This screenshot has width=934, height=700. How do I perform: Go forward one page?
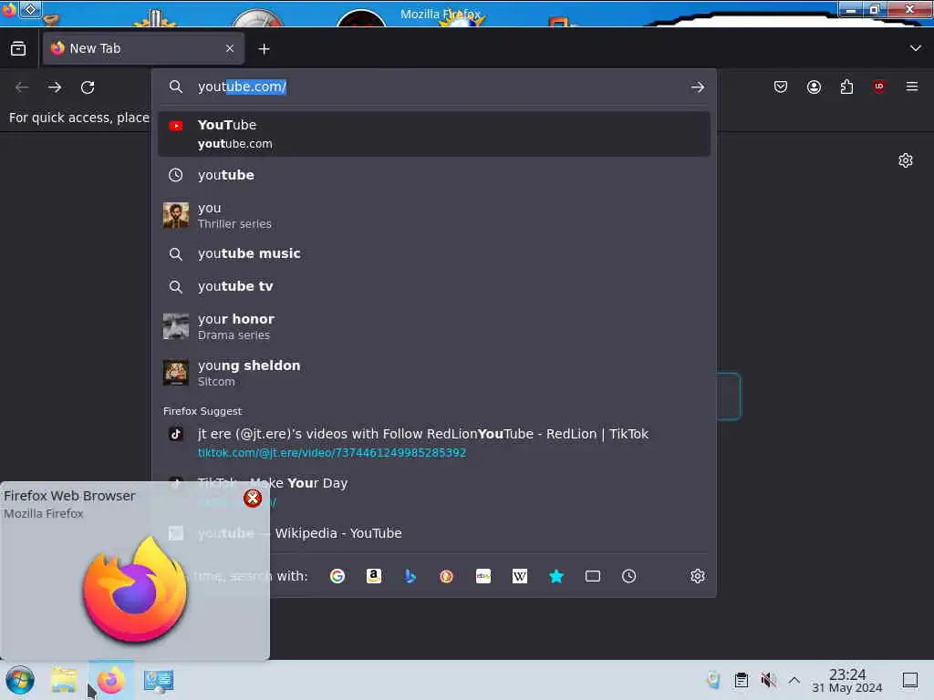click(x=55, y=87)
